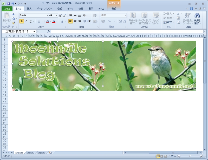Toggle Bold formatting button
This screenshot has height=160, width=208.
pos(22,21)
